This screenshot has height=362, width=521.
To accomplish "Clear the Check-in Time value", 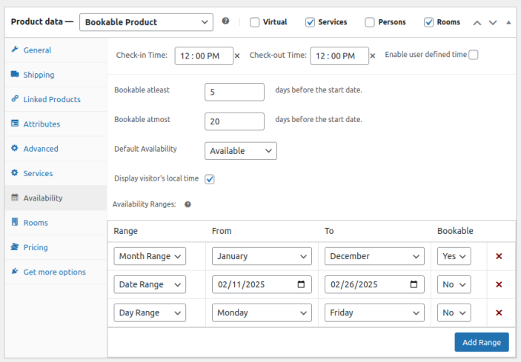I will coord(237,56).
